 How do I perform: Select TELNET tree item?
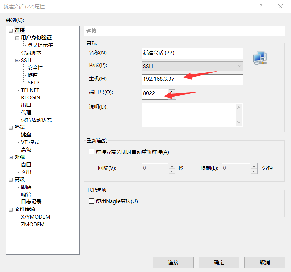30,90
